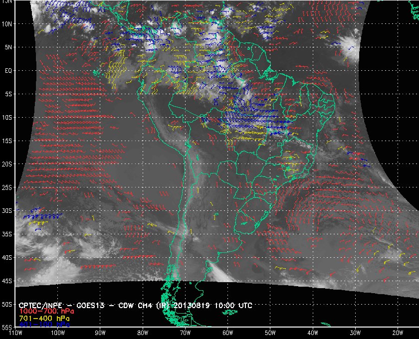Click the 55S latitude label
The height and width of the screenshot is (339, 419).
[x=7, y=327]
